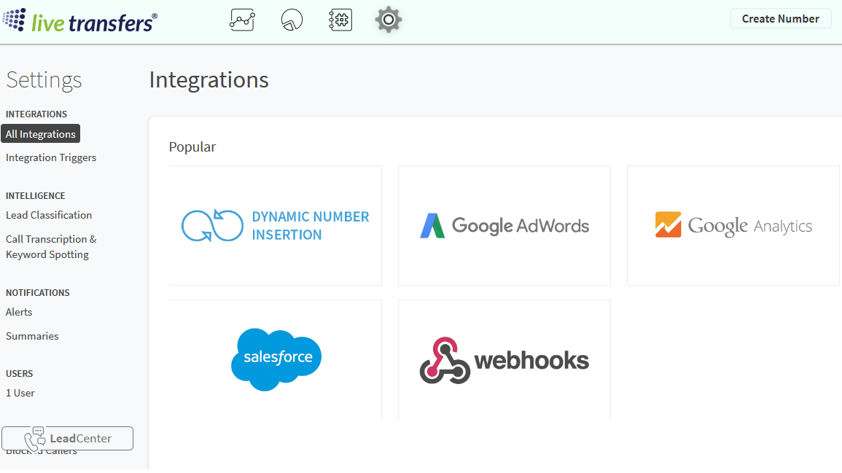Open the Google AdWords integration card
Screen dimensions: 842x473
pos(504,225)
